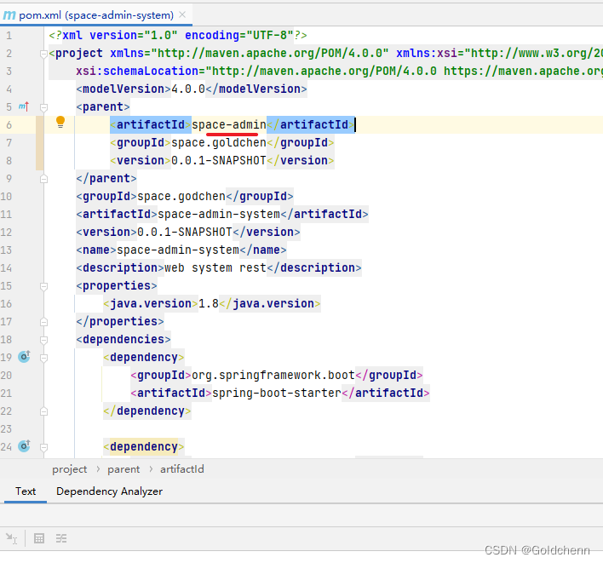Click the parent version '0.0.1-SNAPSHOT' on line 8
The width and height of the screenshot is (603, 563).
coord(218,160)
